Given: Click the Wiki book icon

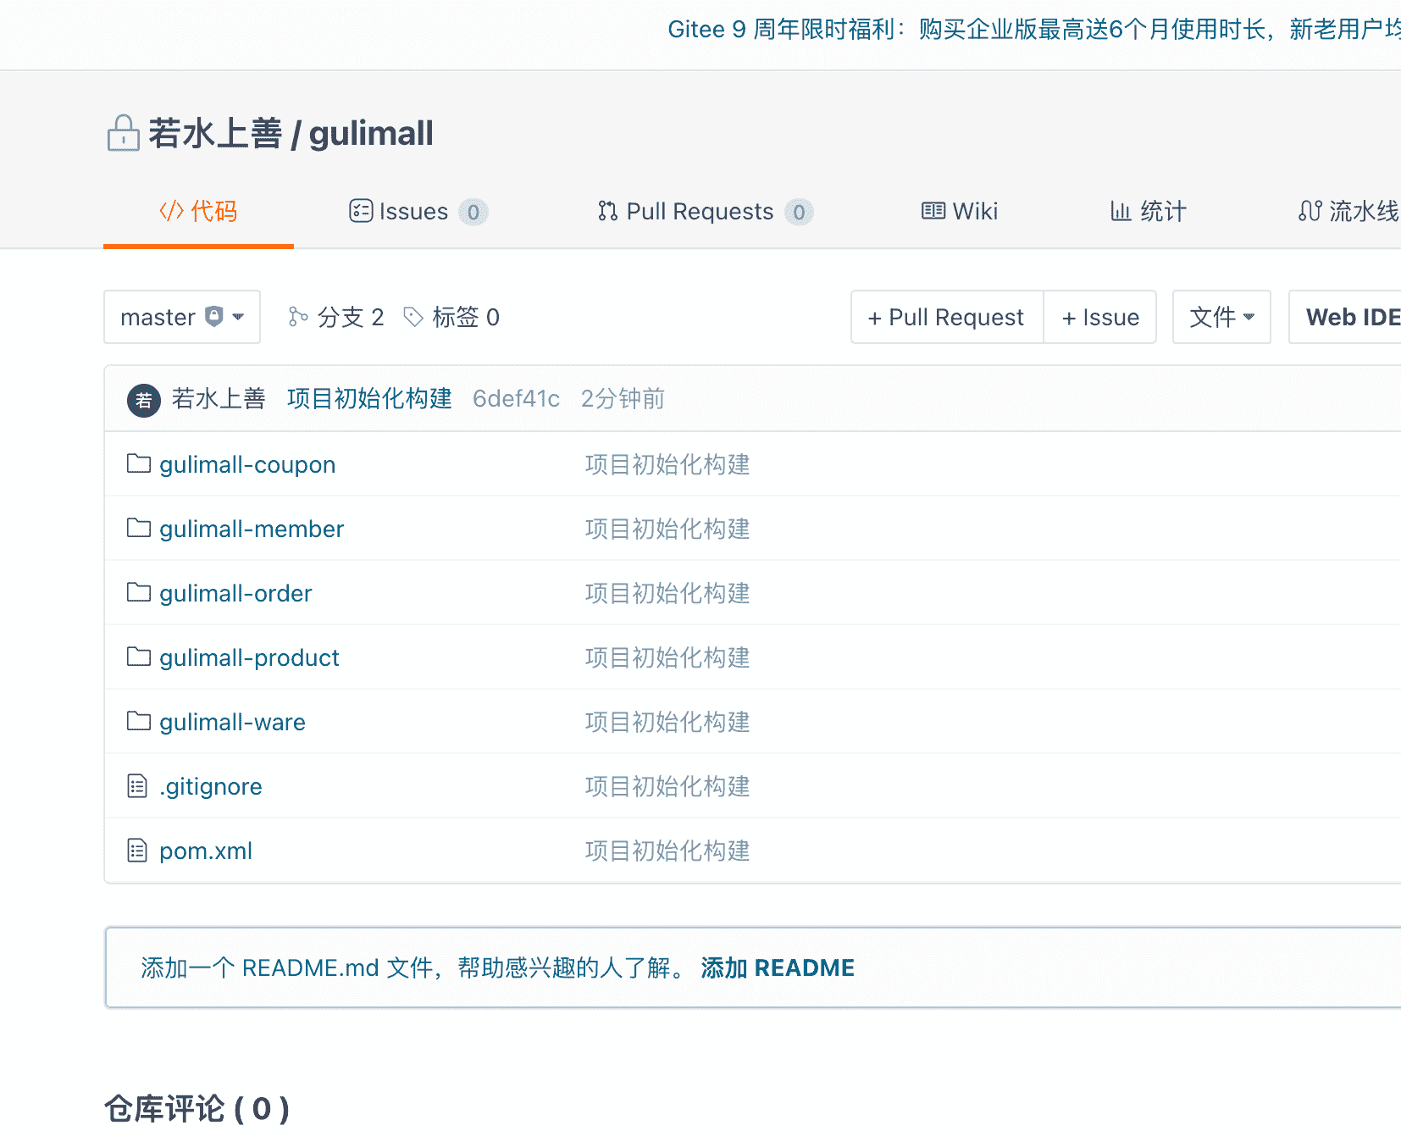Looking at the screenshot, I should pyautogui.click(x=933, y=211).
